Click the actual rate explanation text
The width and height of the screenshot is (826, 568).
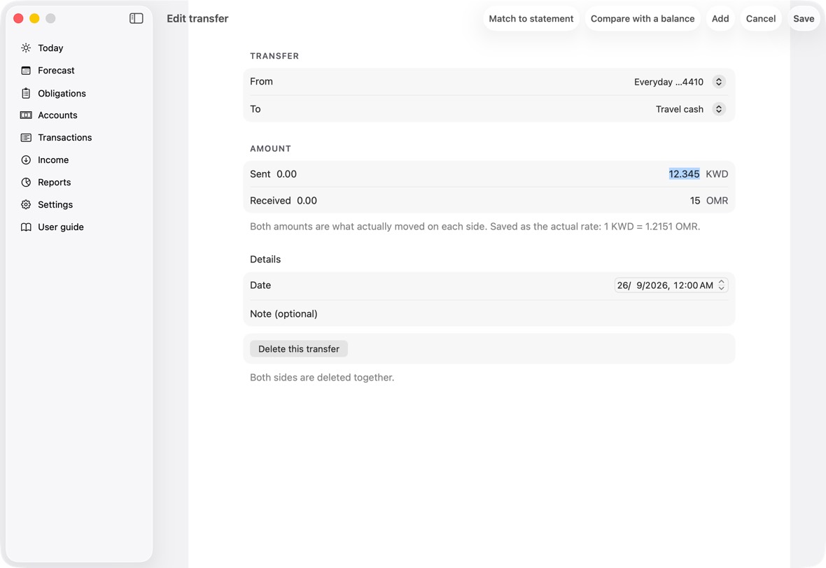pos(475,227)
